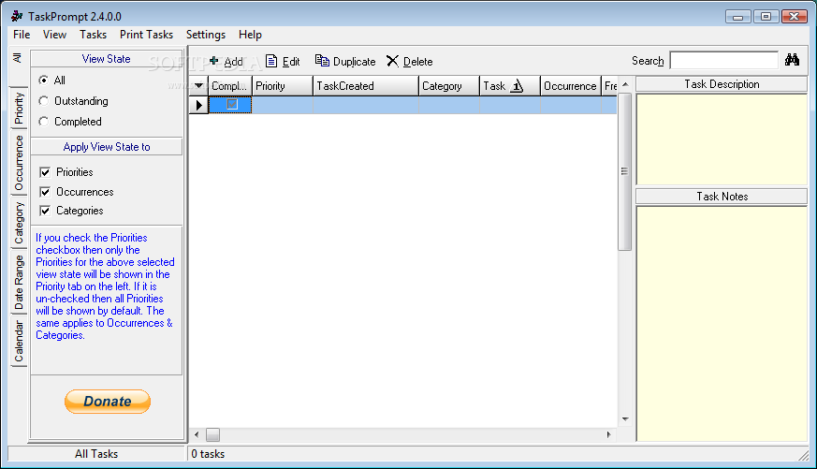
Task: Open the View menu
Action: click(x=54, y=35)
